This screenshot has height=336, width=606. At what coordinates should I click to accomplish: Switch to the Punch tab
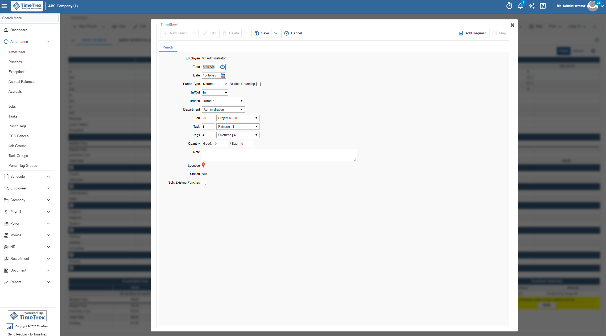tap(168, 47)
